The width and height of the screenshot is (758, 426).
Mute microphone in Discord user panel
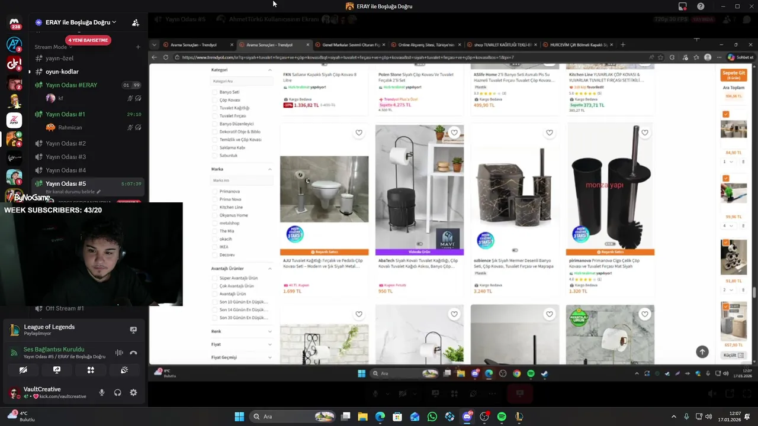[x=102, y=392]
